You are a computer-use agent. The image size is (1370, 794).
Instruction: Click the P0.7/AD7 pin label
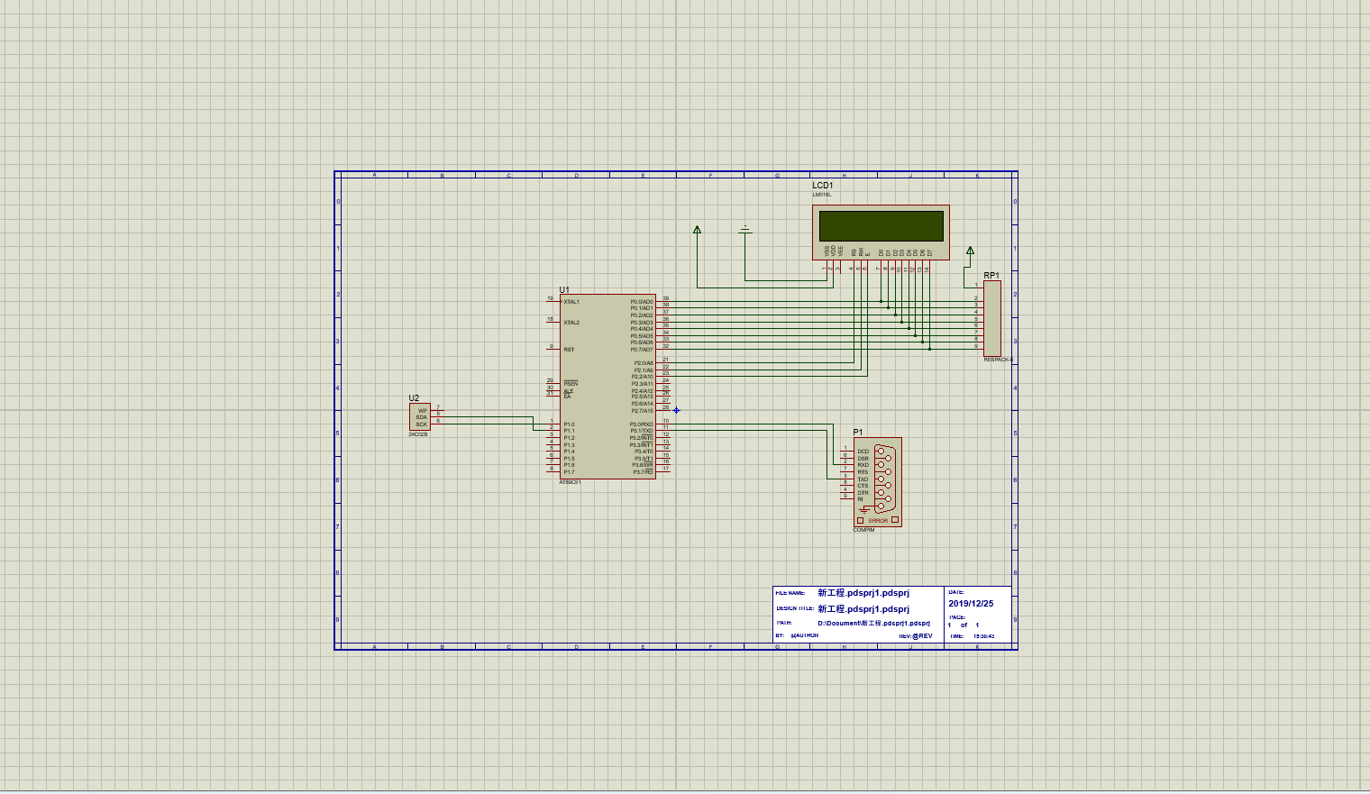tap(642, 350)
